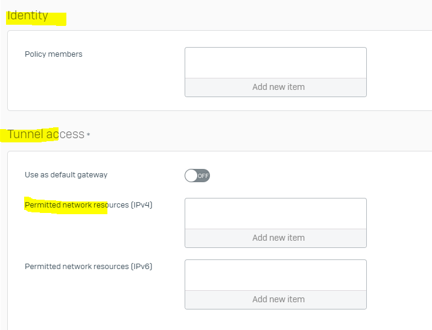This screenshot has width=432, height=330.
Task: Click the white knob of the gateway toggle
Action: [191, 176]
